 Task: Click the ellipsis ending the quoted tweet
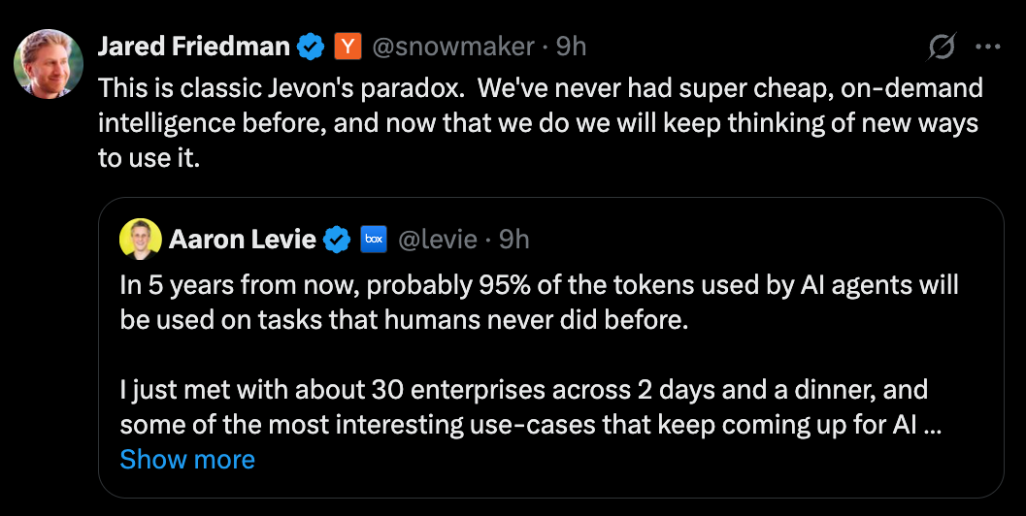tap(933, 425)
